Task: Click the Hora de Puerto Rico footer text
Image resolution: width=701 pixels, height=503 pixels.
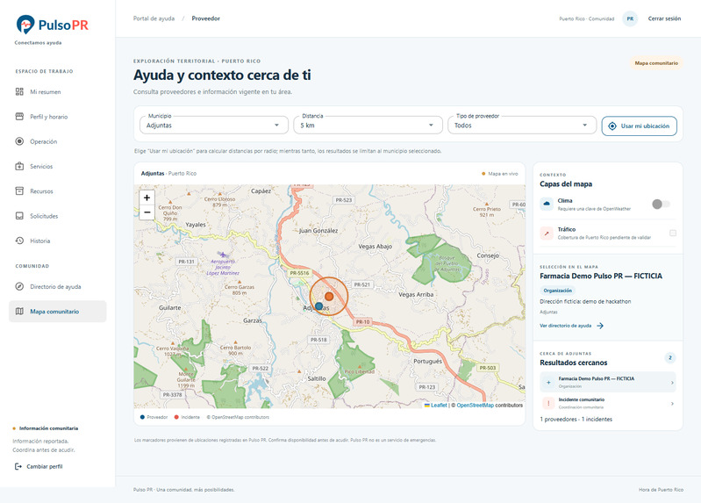Action: [661, 490]
